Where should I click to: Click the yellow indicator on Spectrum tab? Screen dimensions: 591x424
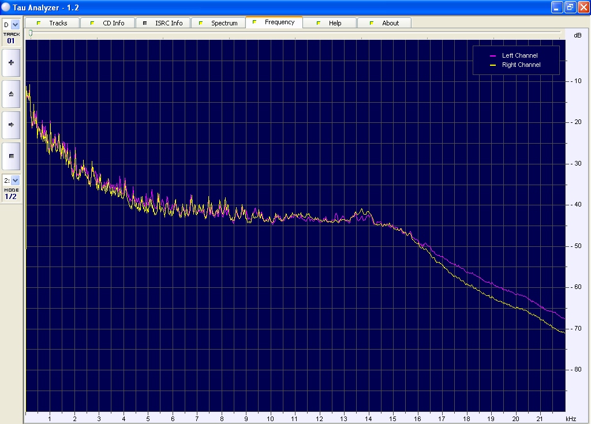pyautogui.click(x=201, y=23)
